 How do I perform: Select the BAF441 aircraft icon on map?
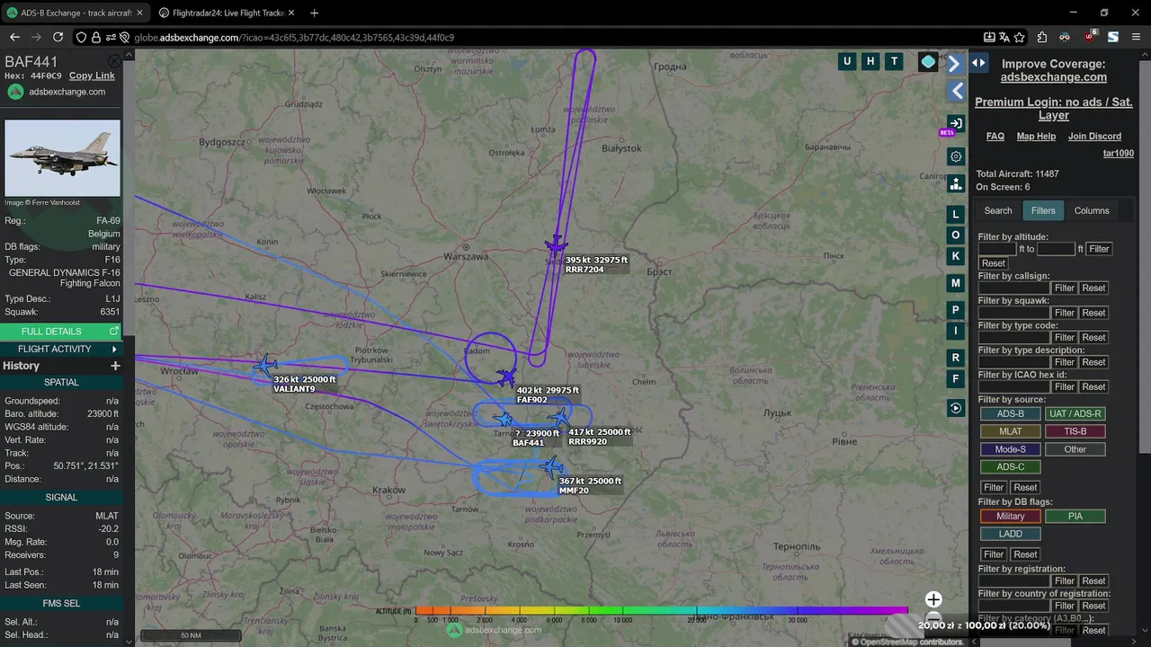click(504, 420)
